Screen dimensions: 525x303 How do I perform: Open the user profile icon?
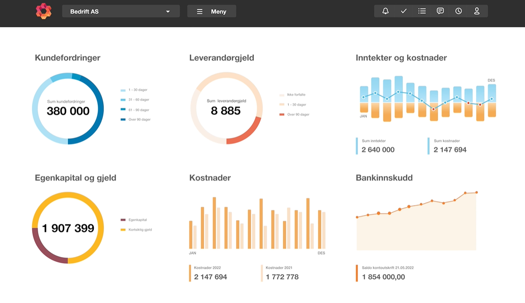point(477,11)
